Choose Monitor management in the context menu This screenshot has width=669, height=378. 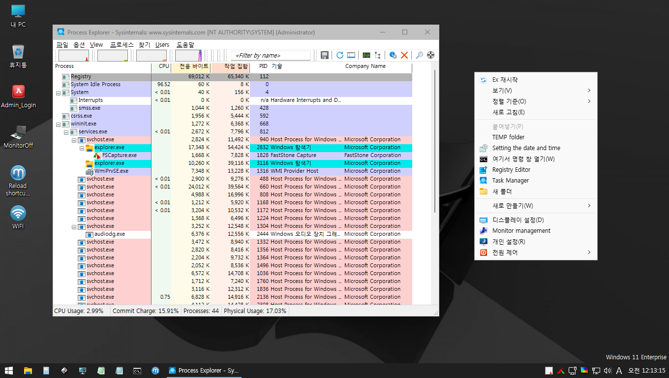pos(536,231)
